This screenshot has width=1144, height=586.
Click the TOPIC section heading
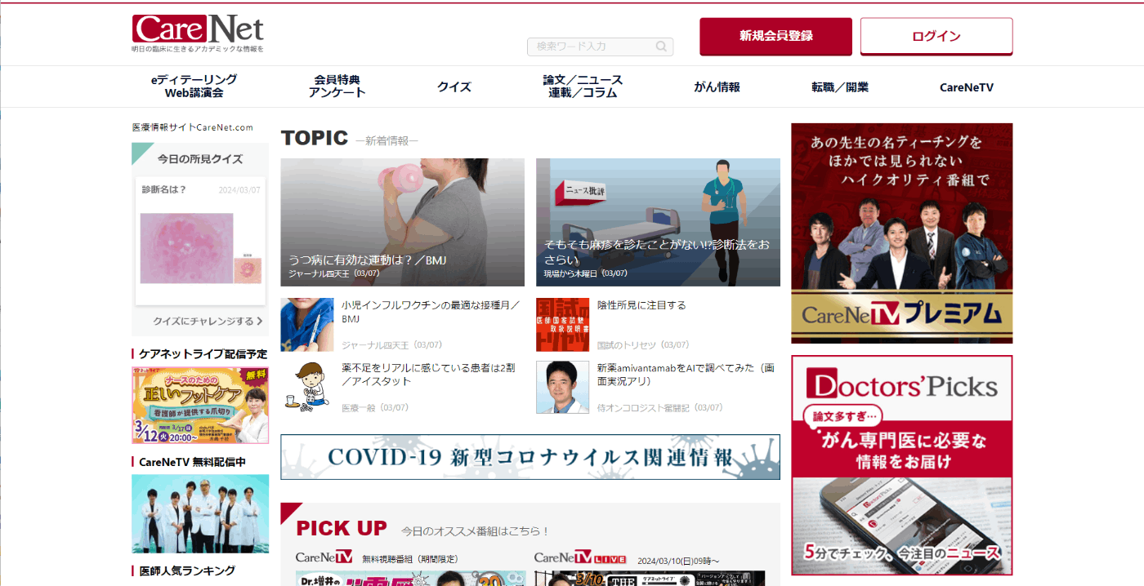point(315,138)
